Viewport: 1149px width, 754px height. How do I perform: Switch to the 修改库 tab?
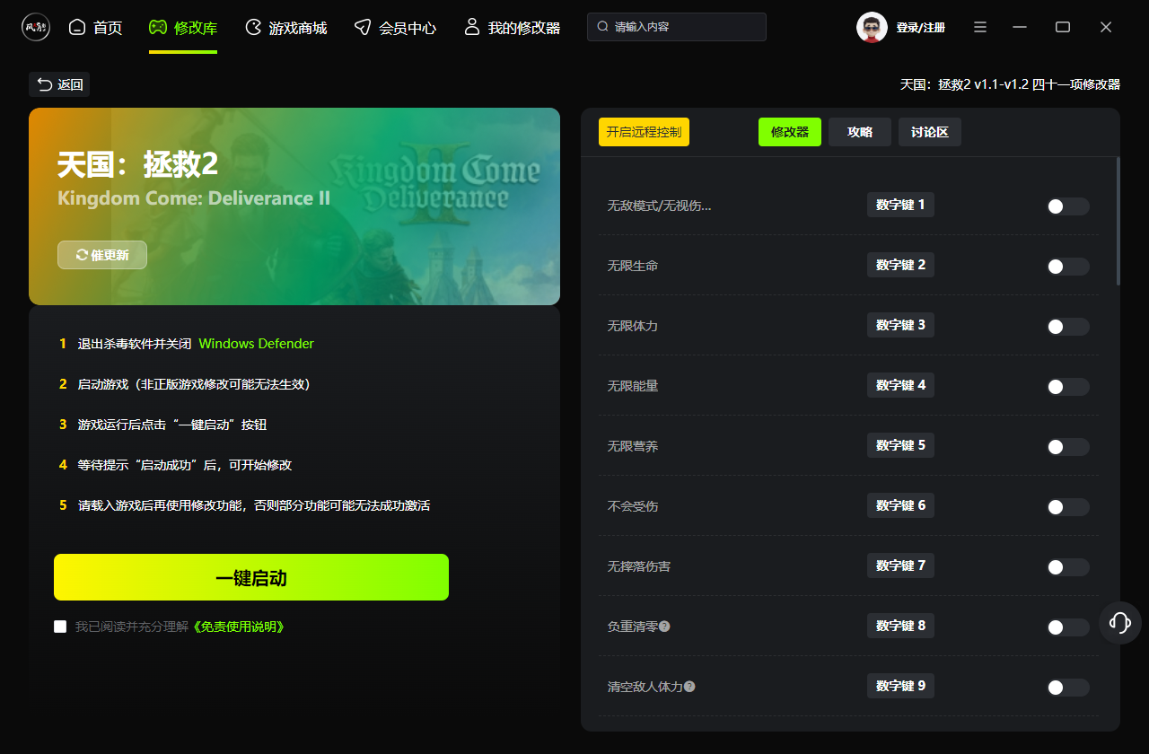point(183,28)
